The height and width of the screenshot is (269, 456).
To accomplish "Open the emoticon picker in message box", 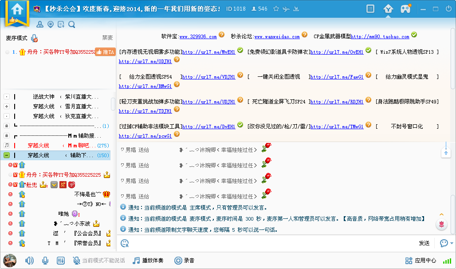I will click(125, 243).
